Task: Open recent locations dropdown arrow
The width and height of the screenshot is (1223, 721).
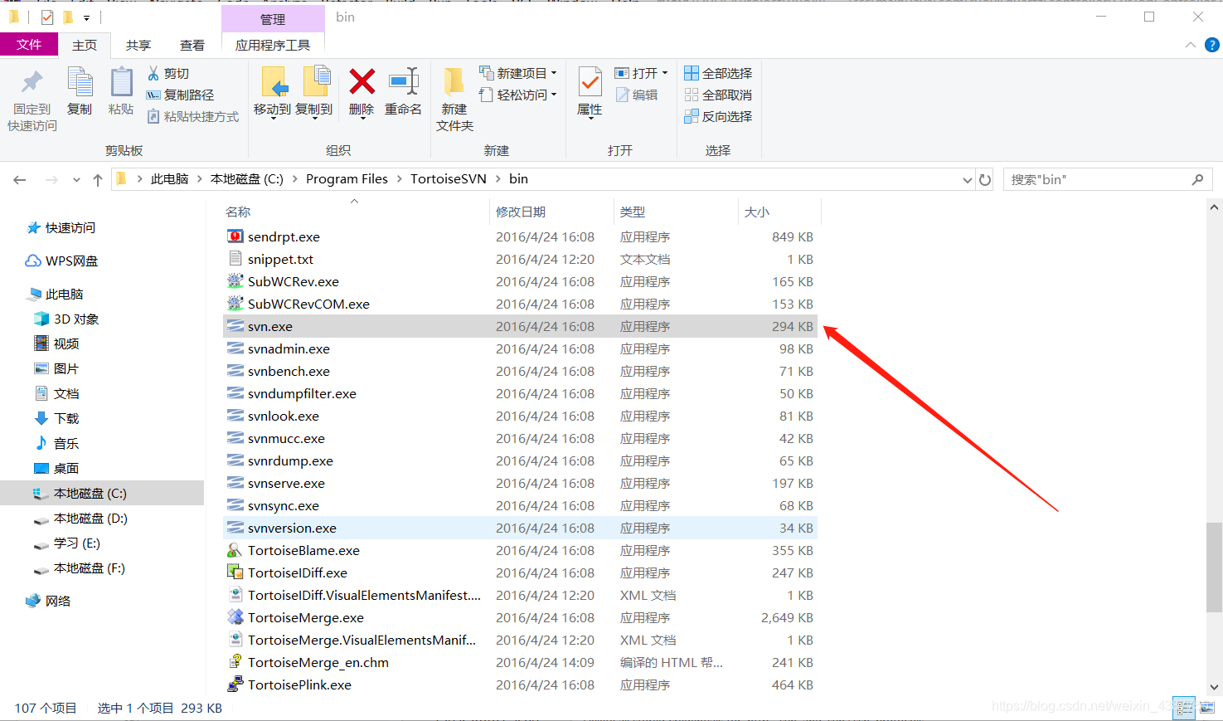Action: click(x=76, y=179)
